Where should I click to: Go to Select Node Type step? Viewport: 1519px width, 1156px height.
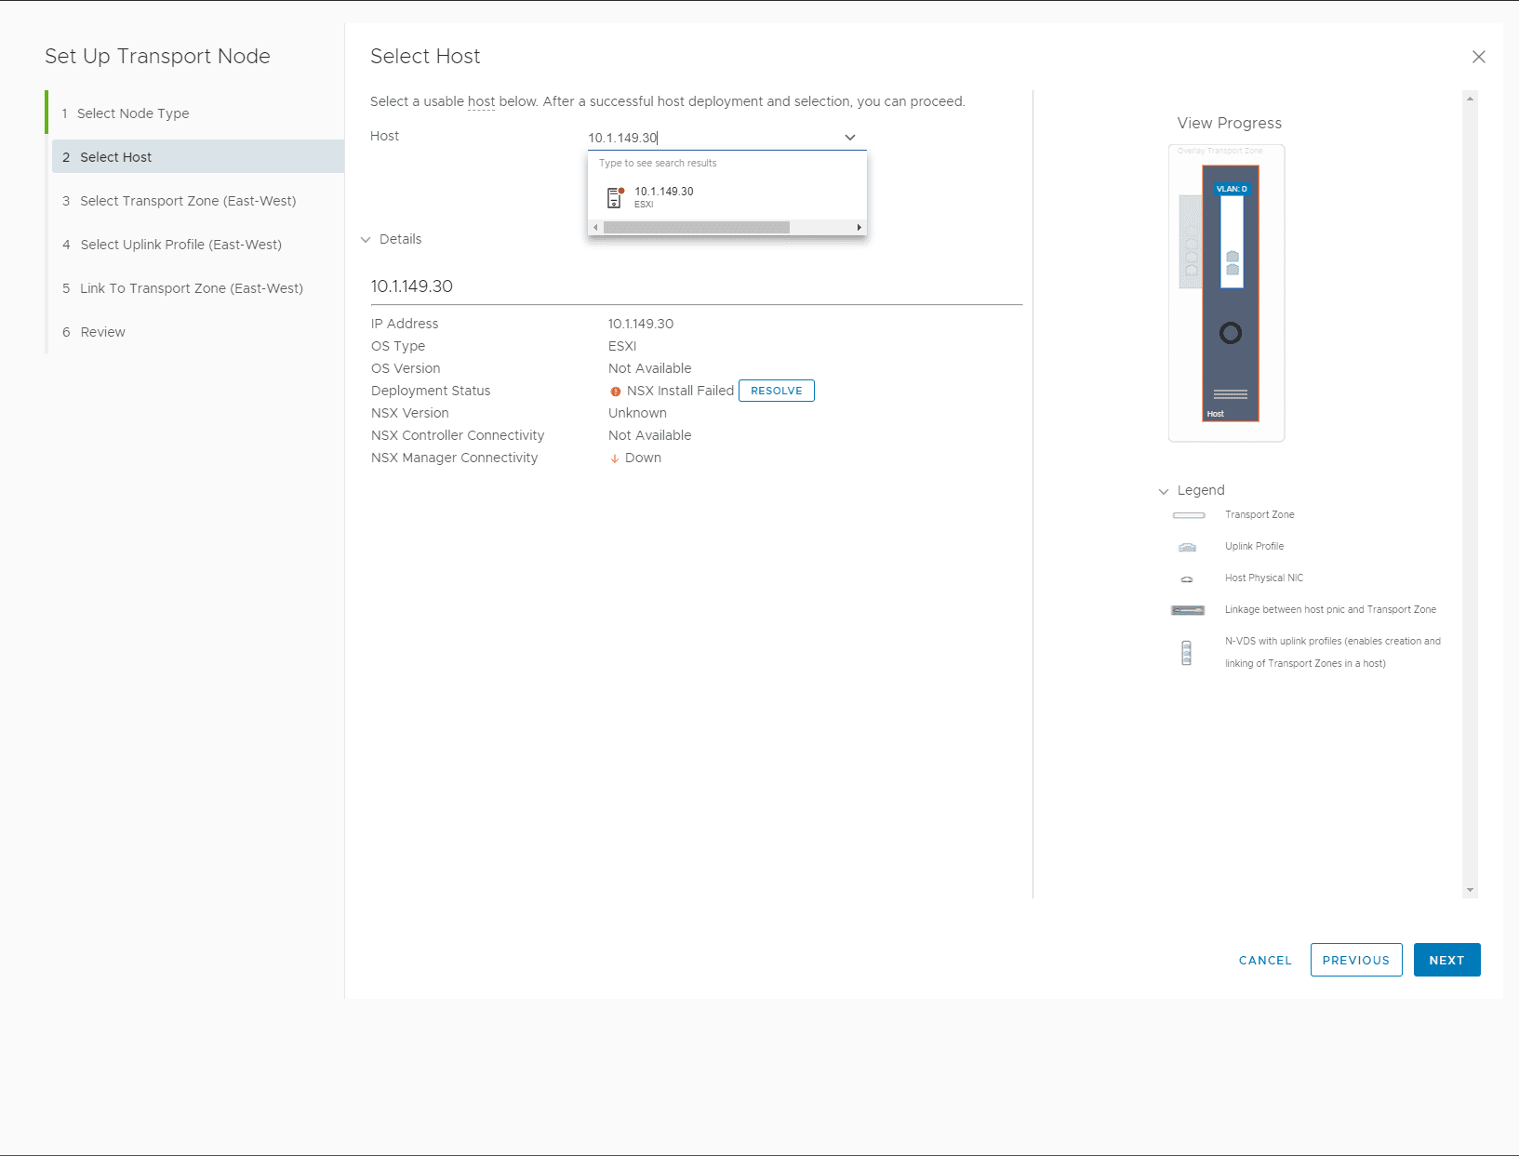133,113
